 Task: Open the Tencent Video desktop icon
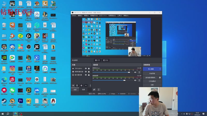point(12,59)
